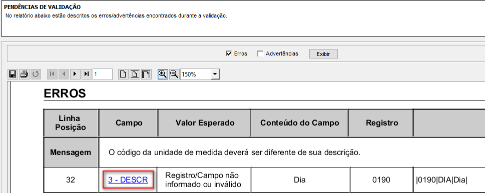The width and height of the screenshot is (485, 193).
Task: Click the 0190 Registro cell
Action: click(381, 180)
